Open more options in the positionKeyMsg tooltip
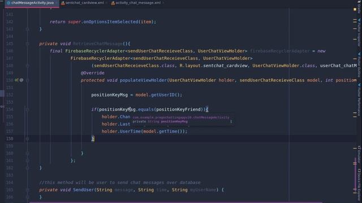This screenshot has height=203, width=362. tap(231, 121)
